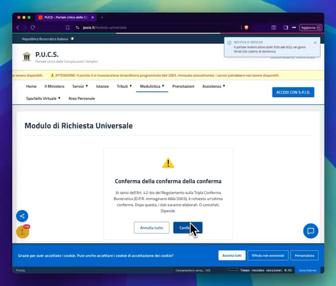
Task: Dismiss the Notifica di Servizio popup
Action: (x=315, y=43)
